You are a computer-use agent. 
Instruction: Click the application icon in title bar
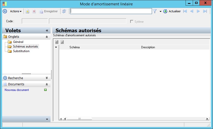tap(4, 4)
